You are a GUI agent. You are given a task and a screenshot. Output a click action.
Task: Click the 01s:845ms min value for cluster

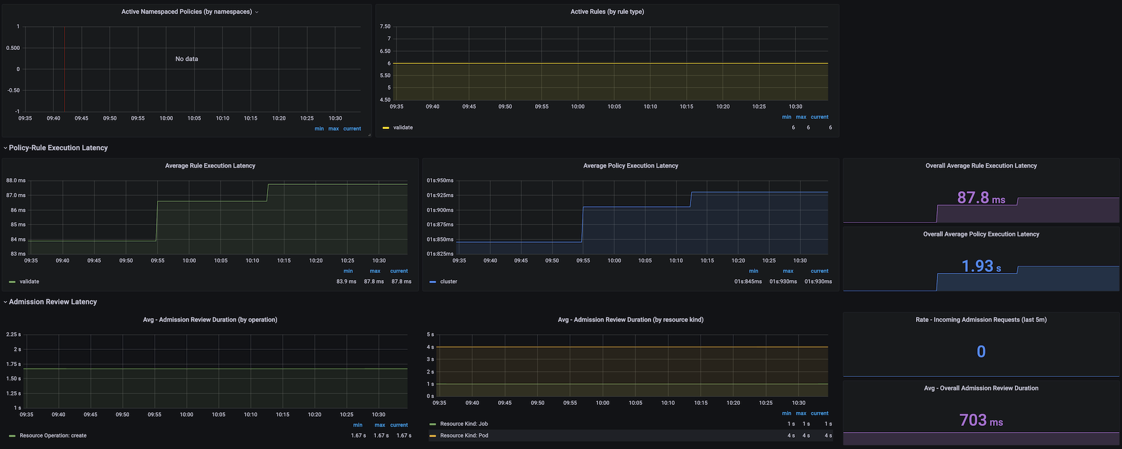pyautogui.click(x=748, y=282)
